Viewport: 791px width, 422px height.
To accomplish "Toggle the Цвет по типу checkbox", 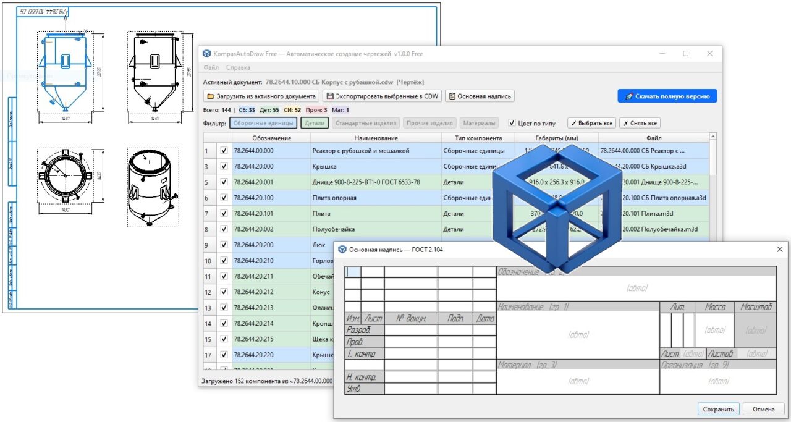I will pyautogui.click(x=512, y=123).
